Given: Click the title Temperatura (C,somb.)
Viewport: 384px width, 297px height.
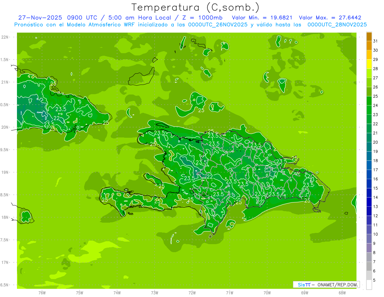Looking at the screenshot, I should pyautogui.click(x=196, y=7).
